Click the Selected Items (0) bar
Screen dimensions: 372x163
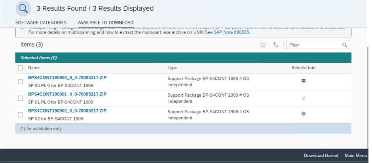pyautogui.click(x=183, y=58)
